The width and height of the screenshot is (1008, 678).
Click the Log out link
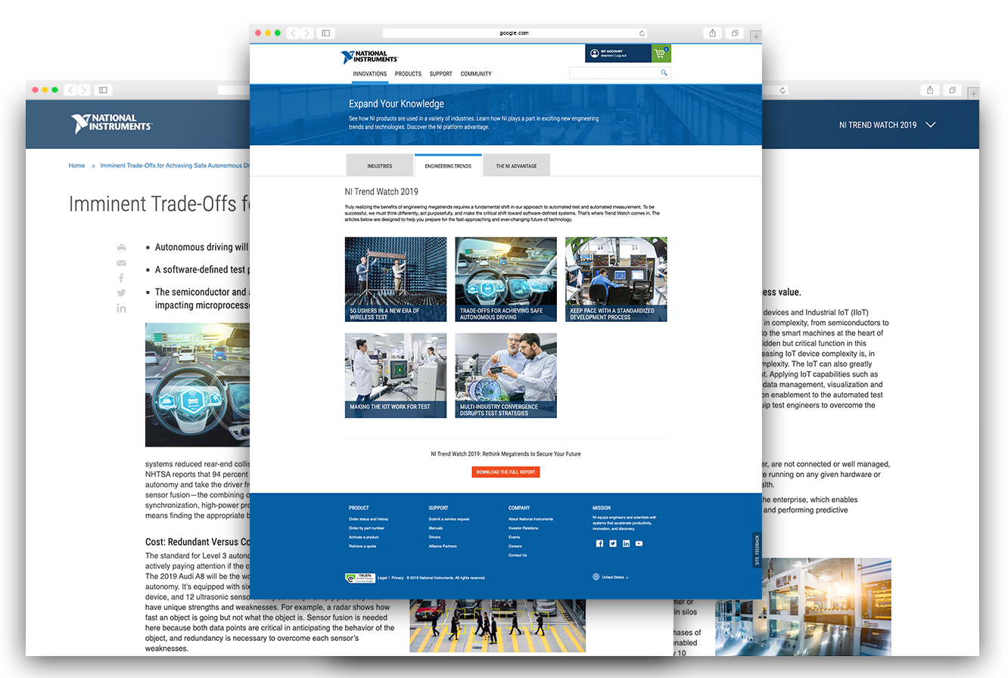tap(621, 56)
